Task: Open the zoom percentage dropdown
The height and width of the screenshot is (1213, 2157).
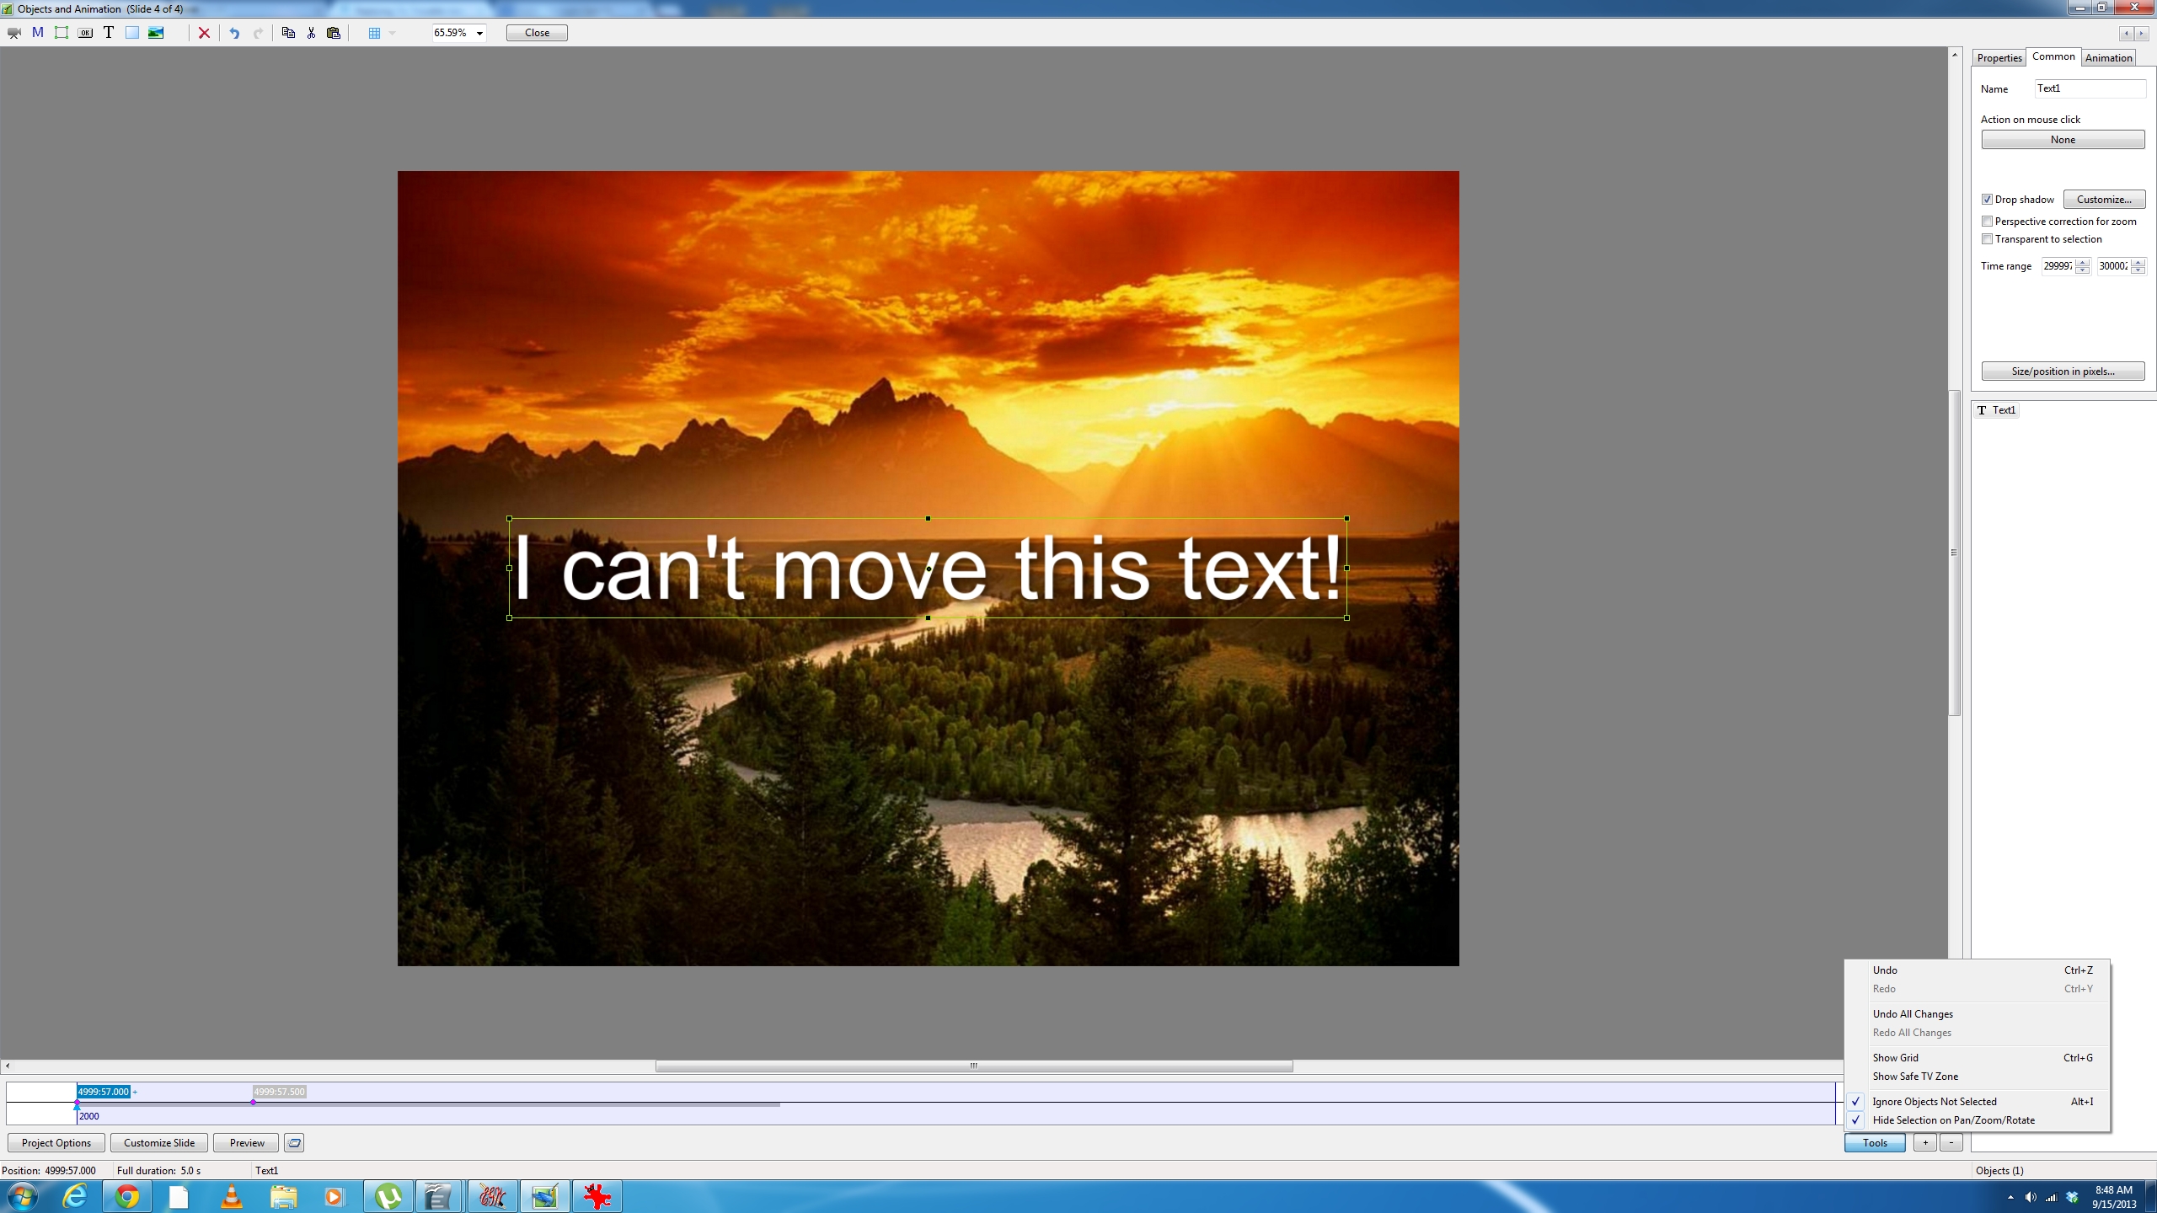Action: pos(479,33)
